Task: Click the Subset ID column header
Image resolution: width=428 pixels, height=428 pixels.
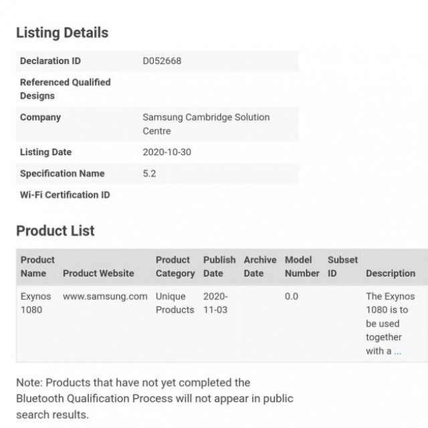Action: (342, 266)
